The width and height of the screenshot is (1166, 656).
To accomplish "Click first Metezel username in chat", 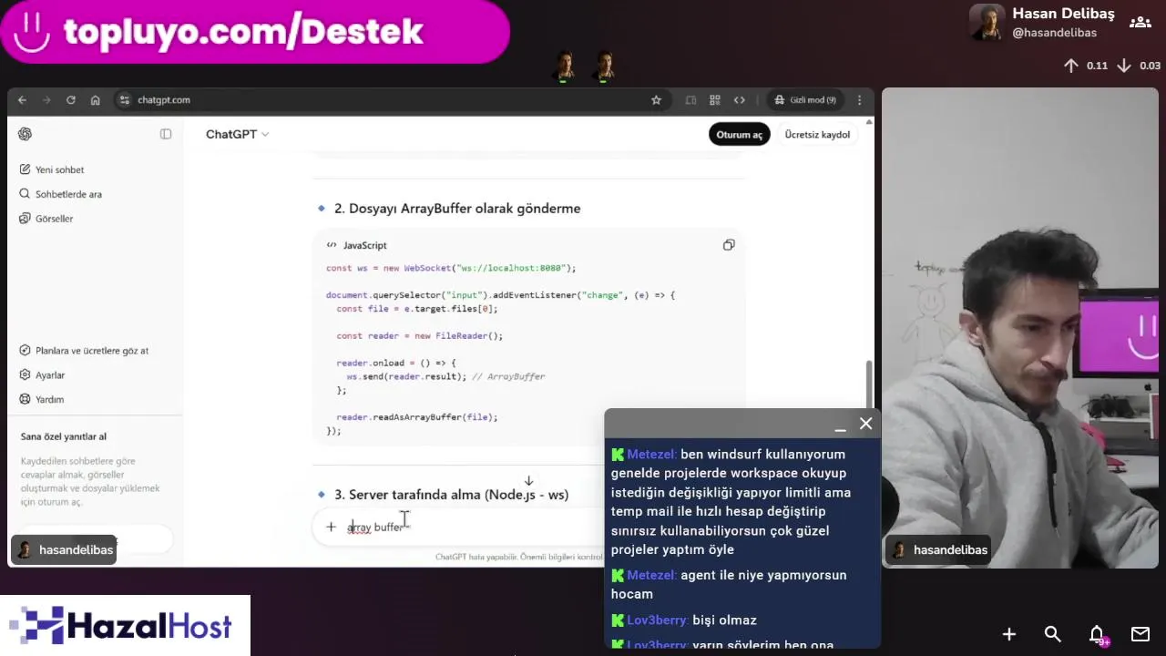I will (x=650, y=455).
